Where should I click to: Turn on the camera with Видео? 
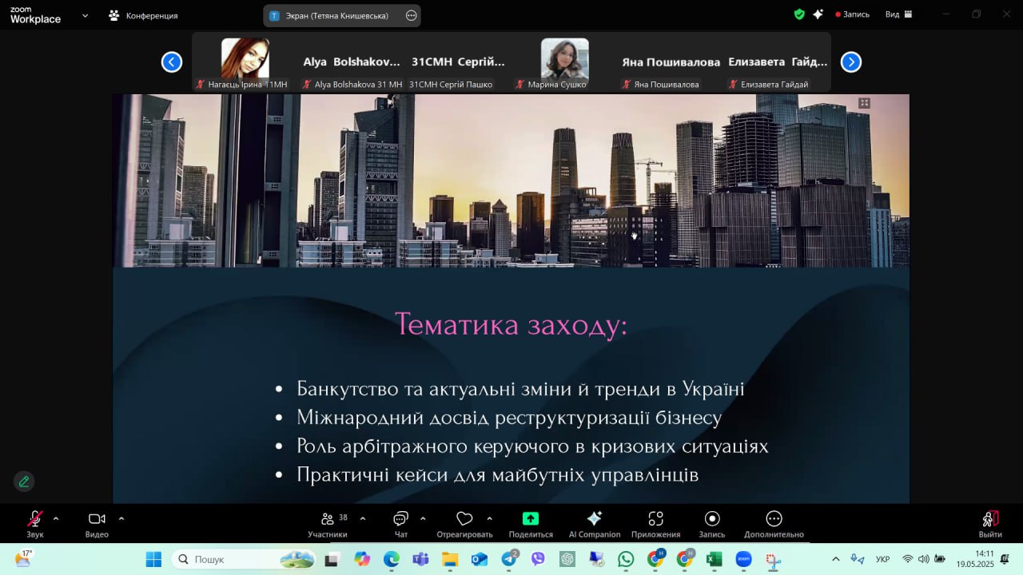(97, 524)
